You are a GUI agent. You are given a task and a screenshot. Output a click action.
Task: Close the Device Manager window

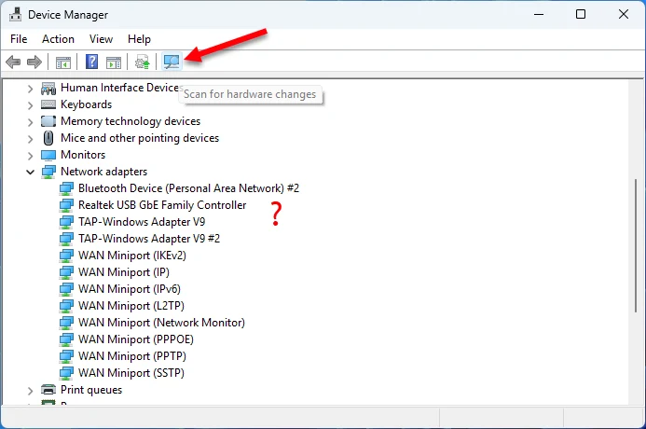pos(624,14)
